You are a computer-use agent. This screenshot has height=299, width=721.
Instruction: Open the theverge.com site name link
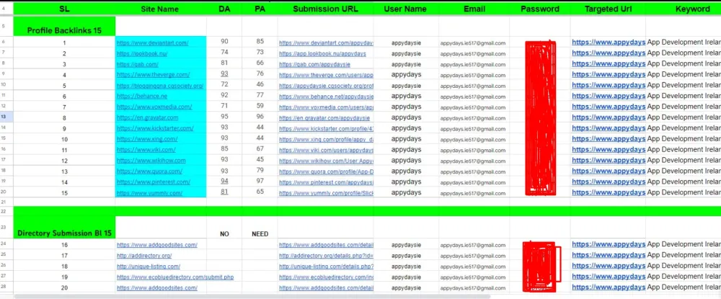(153, 75)
